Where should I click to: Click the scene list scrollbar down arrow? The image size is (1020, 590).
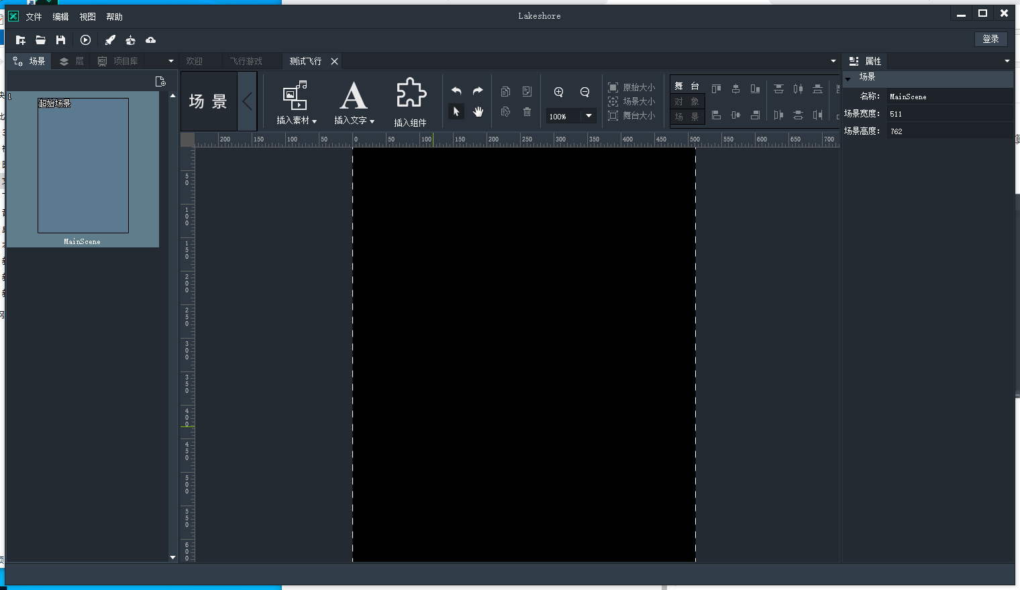(x=172, y=557)
